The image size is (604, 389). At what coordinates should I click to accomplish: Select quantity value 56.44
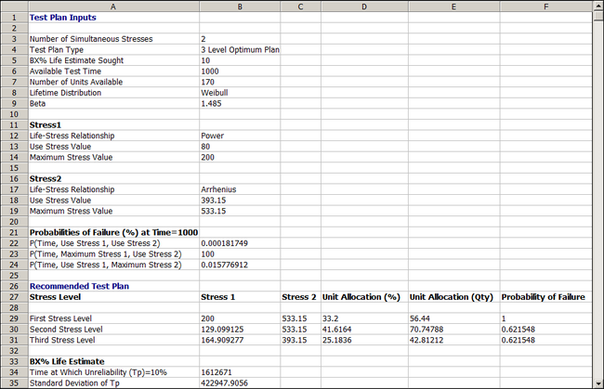[453, 318]
